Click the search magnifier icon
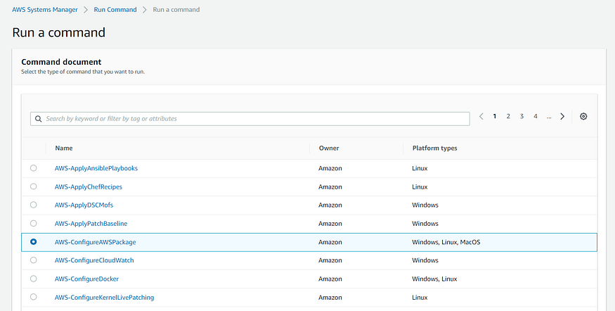Viewport: 615px width, 311px height. click(x=38, y=119)
